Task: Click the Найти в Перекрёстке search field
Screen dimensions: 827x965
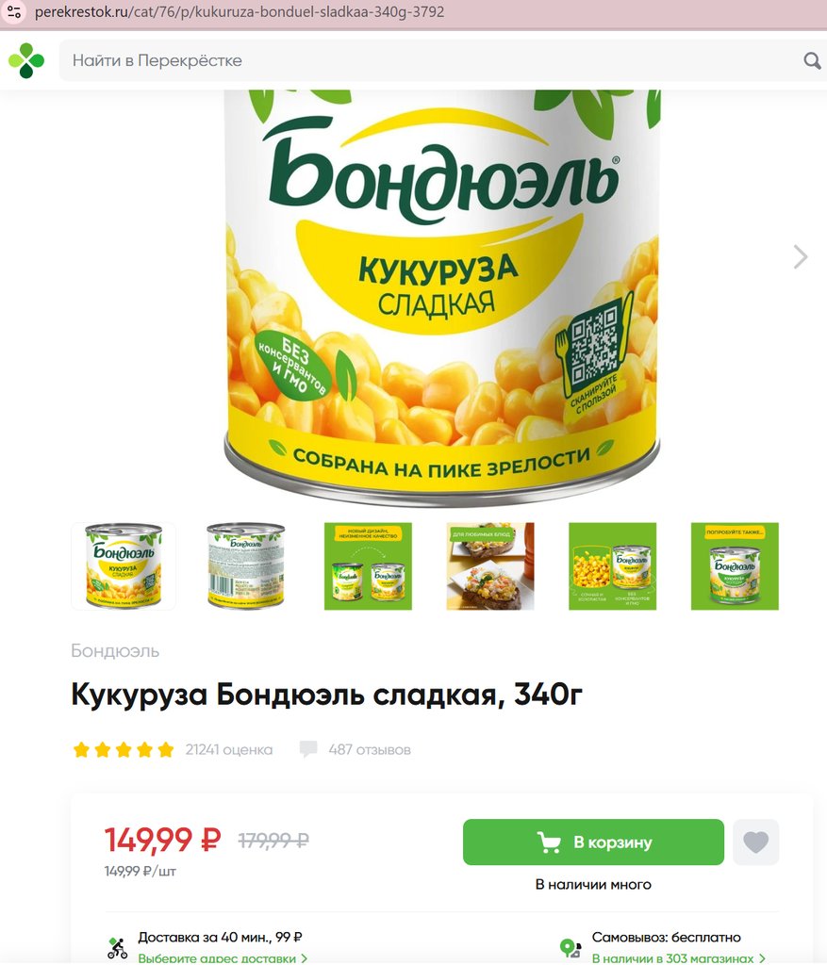Action: (x=431, y=60)
